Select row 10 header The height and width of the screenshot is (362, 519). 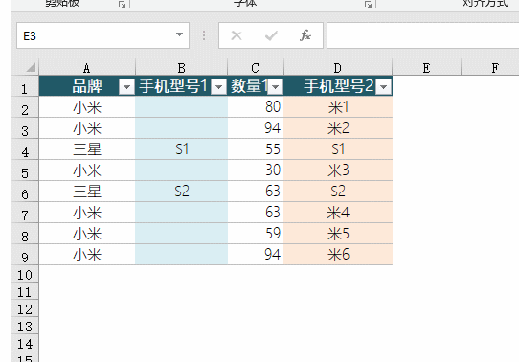pyautogui.click(x=25, y=274)
